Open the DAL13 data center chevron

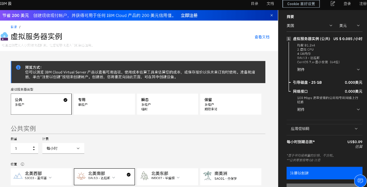pos(113,178)
